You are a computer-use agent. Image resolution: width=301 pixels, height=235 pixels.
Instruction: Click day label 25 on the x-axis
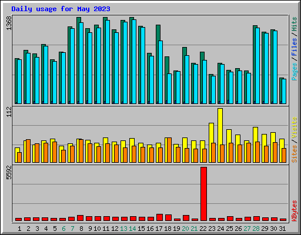tap(229, 229)
